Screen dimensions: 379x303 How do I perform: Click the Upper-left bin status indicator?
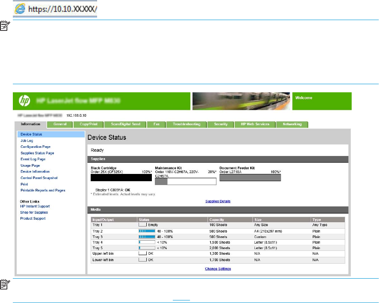pos(142,253)
